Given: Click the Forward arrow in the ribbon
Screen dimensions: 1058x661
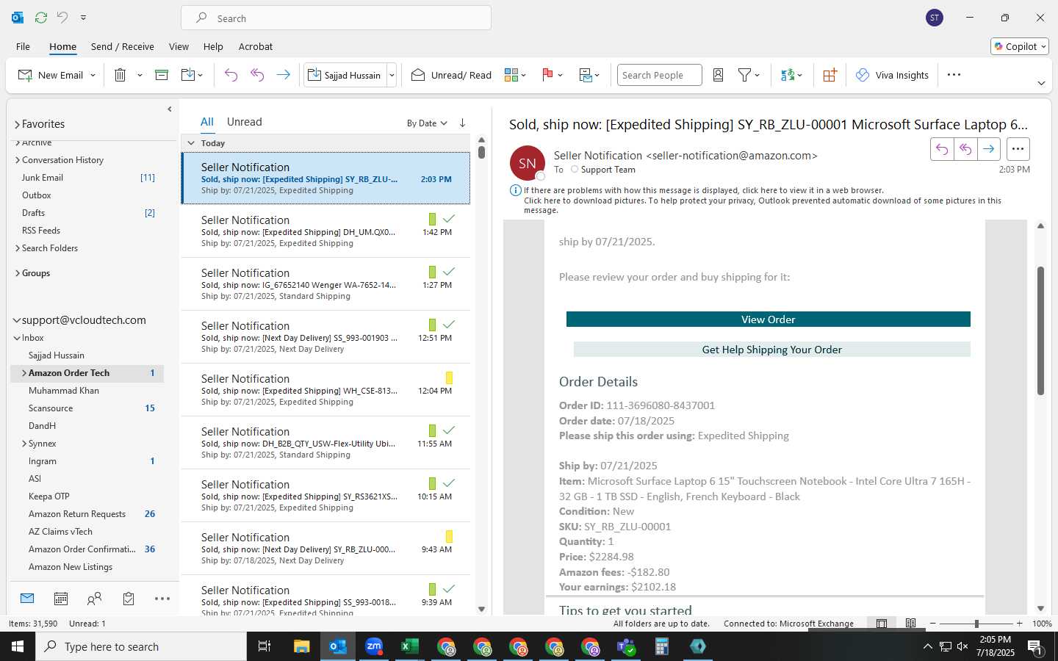Looking at the screenshot, I should [x=283, y=75].
